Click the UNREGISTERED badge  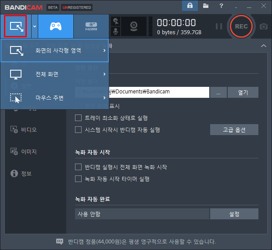pos(77,7)
